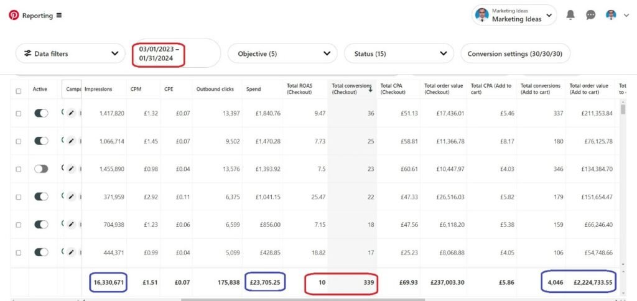Select the checkbox for the first campaign row
The image size is (637, 301).
coord(18,114)
